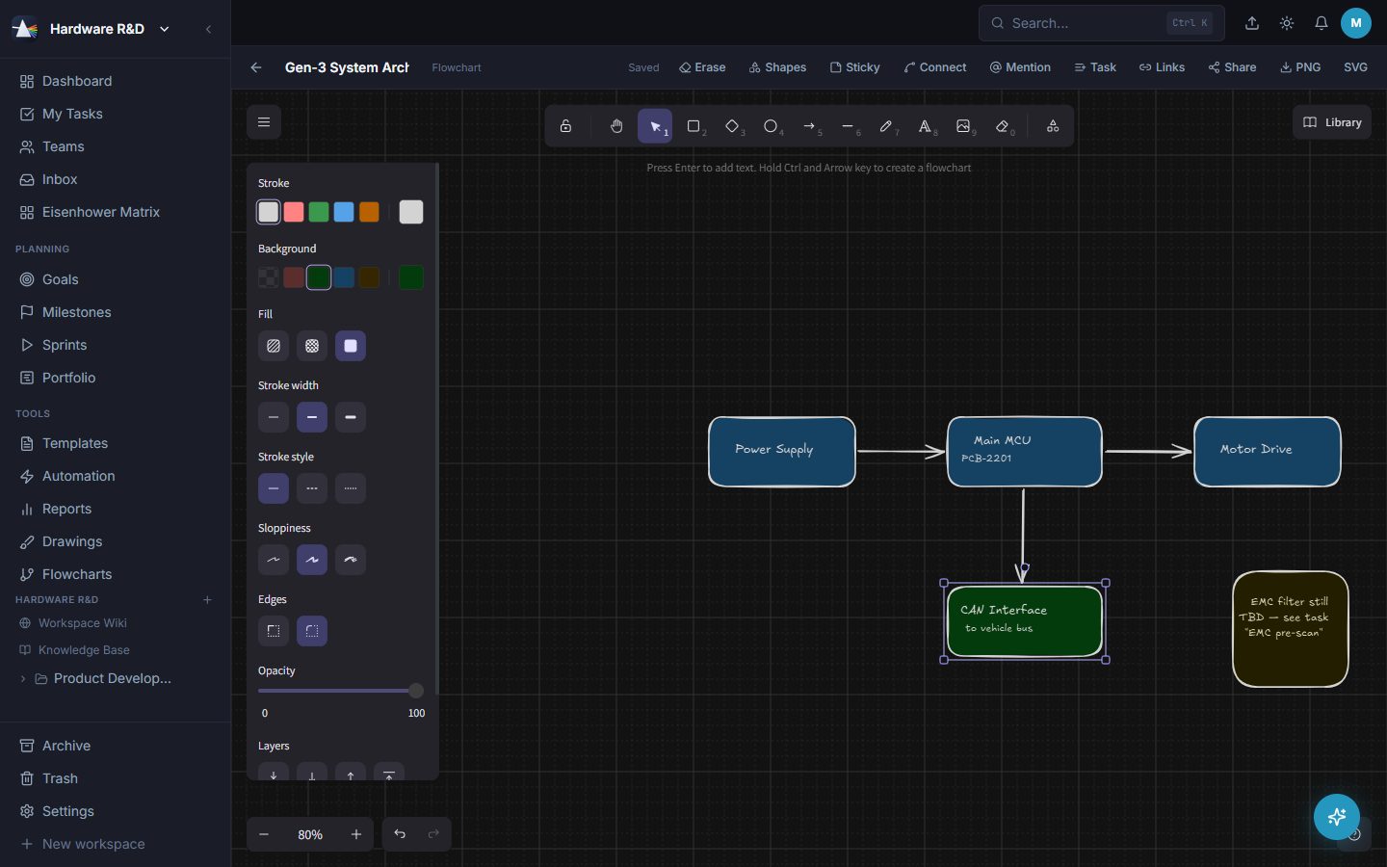This screenshot has width=1387, height=867.
Task: Select the Power Supply node
Action: [782, 452]
